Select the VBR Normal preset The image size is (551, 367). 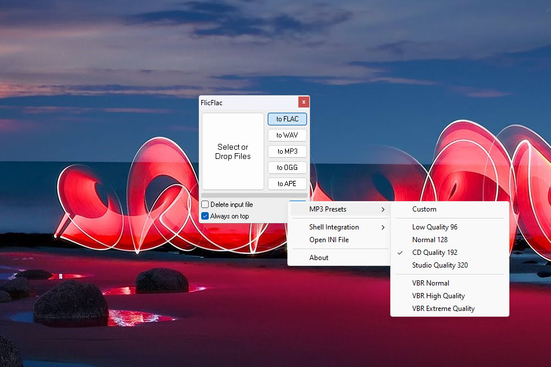449,283
